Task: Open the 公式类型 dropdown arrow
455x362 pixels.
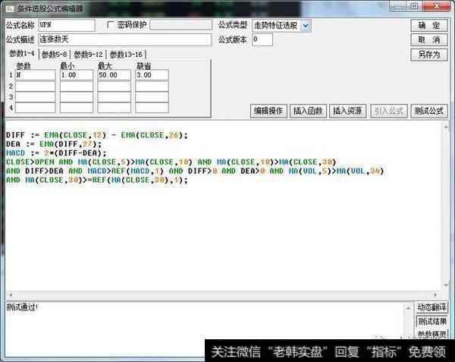Action: coord(306,26)
